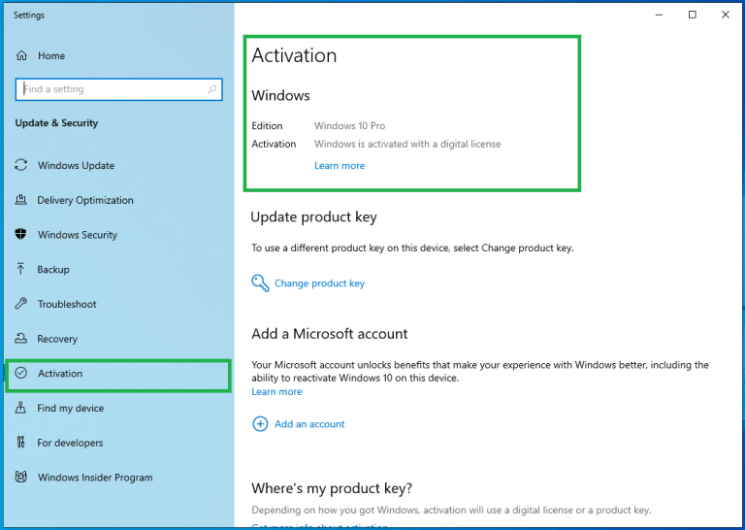Image resolution: width=745 pixels, height=530 pixels.
Task: Click the key icon beside Change product key
Action: [x=260, y=282]
